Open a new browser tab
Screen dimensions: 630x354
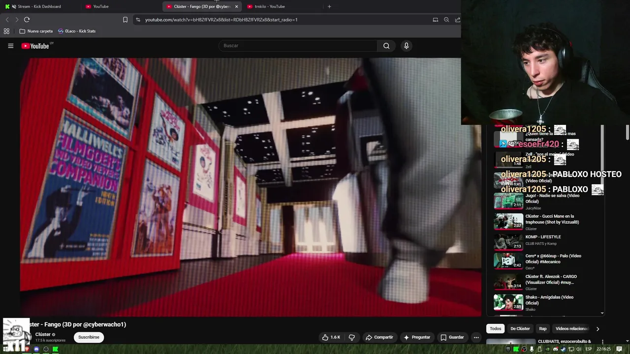329,6
